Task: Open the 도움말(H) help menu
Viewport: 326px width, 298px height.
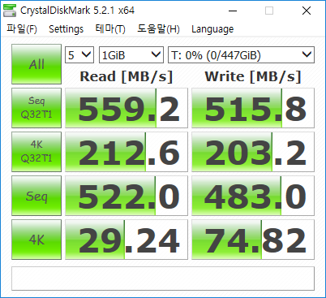Action: [158, 29]
